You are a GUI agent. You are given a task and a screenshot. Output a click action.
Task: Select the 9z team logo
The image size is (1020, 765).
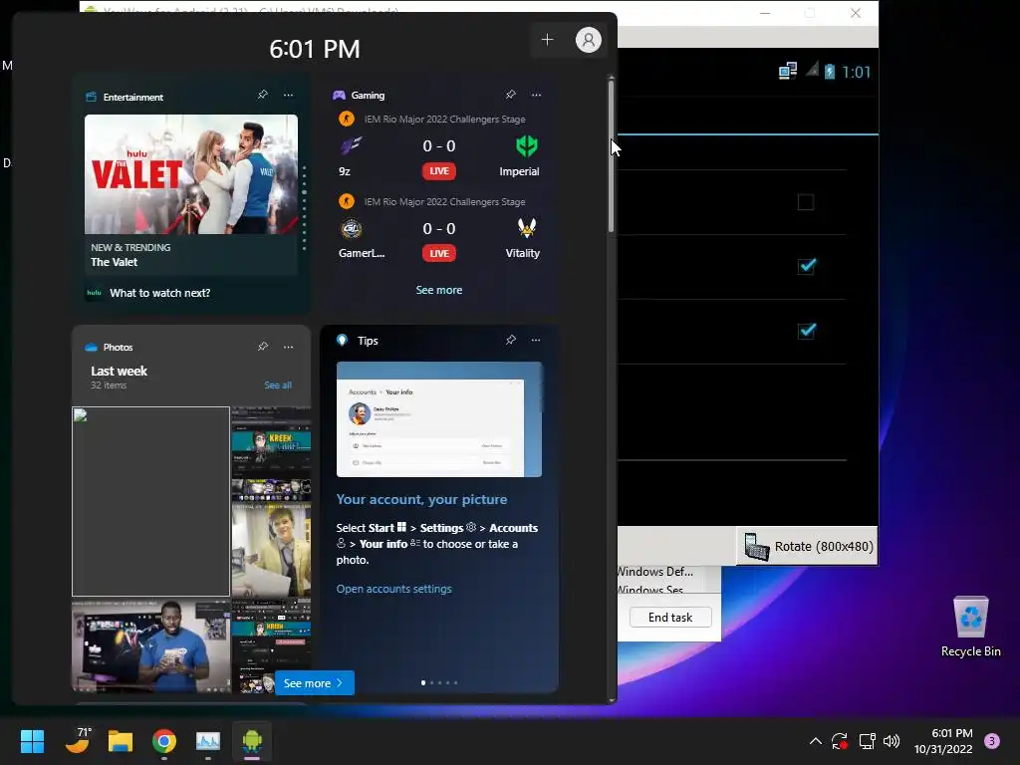351,145
